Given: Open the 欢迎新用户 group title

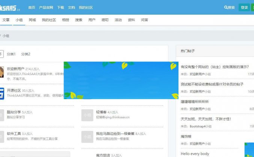Looking at the screenshot, I should pos(15,69).
